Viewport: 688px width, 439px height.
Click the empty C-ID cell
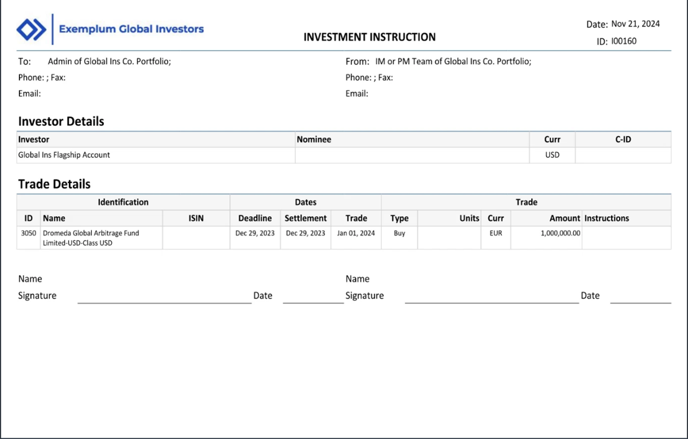coord(623,155)
